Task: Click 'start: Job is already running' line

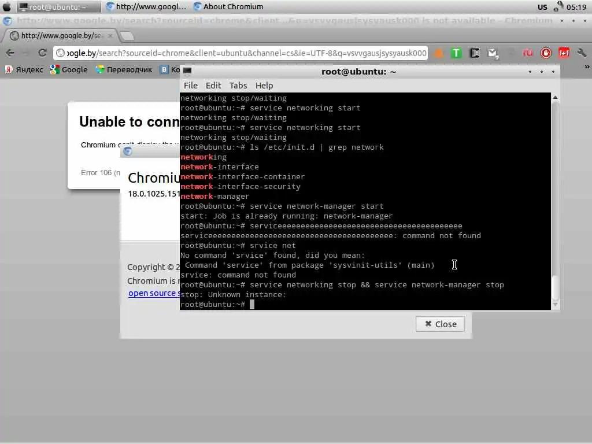Action: click(x=287, y=216)
